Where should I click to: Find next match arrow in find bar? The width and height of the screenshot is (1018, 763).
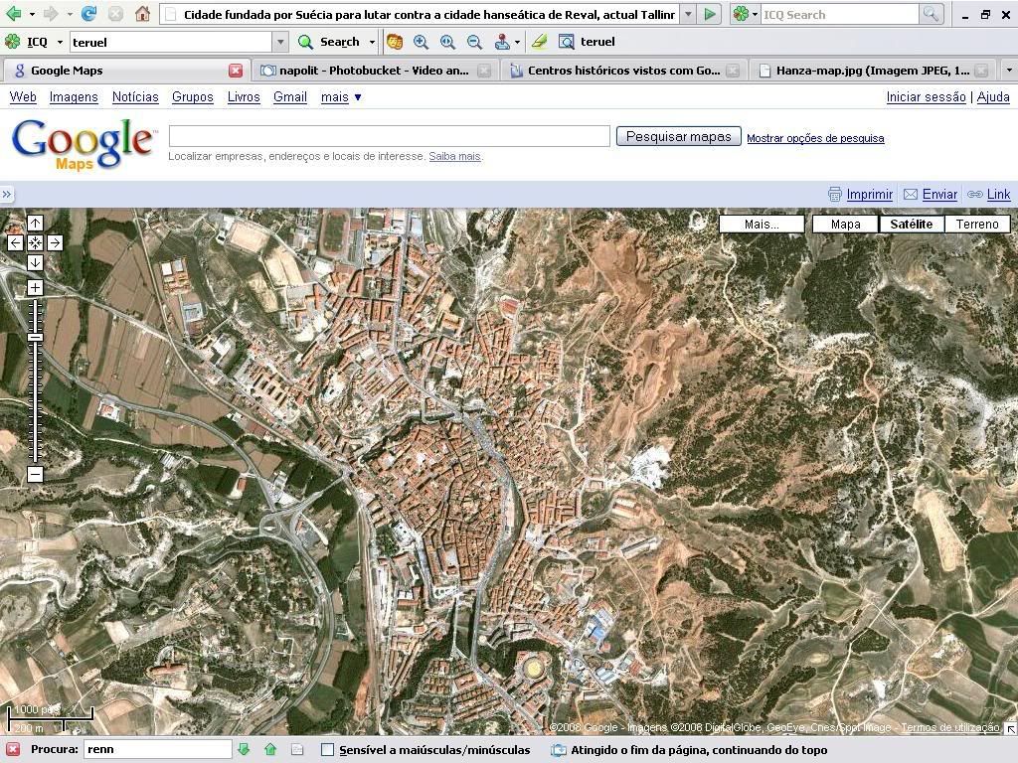click(x=244, y=749)
